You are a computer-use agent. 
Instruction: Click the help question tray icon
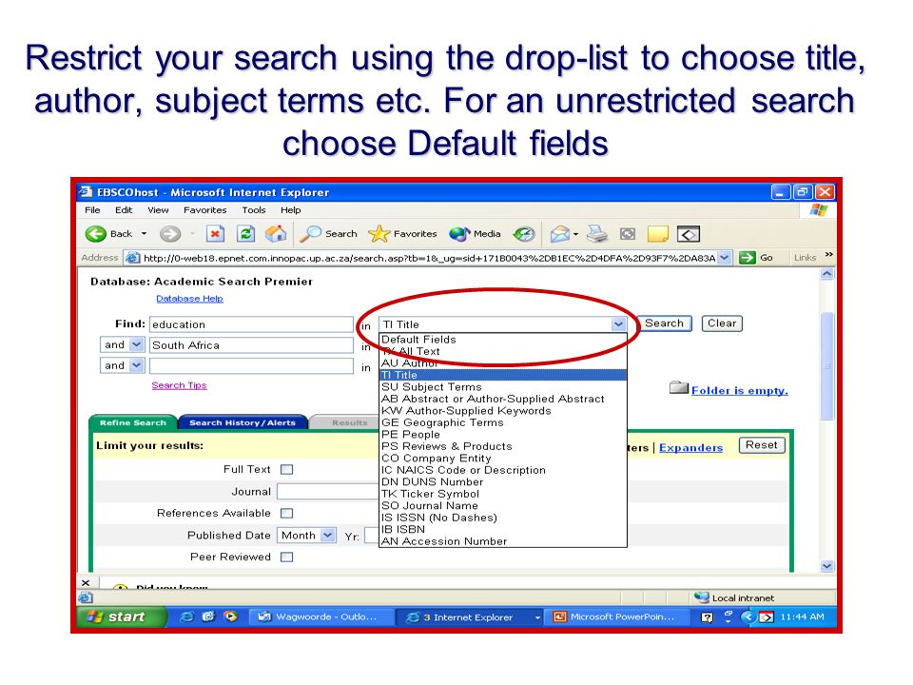tap(707, 617)
